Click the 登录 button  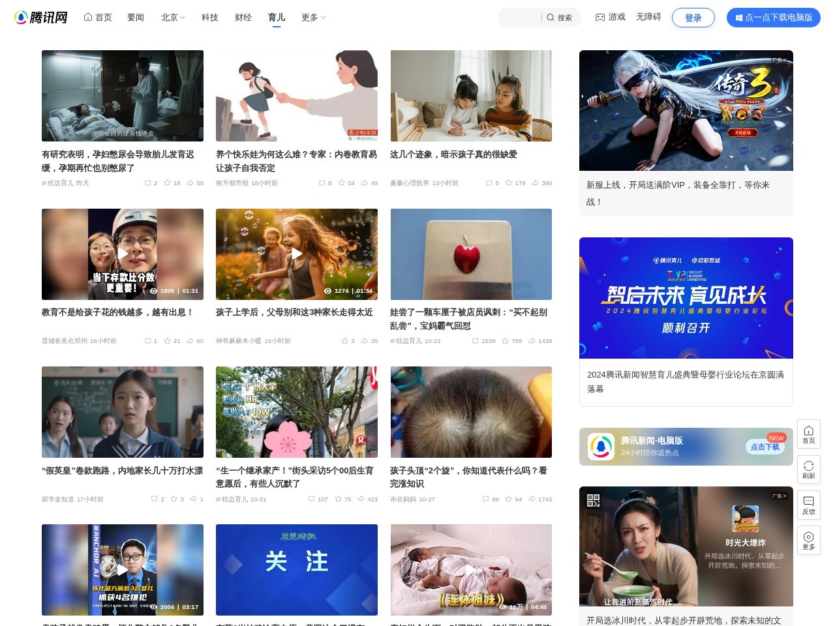tap(693, 18)
